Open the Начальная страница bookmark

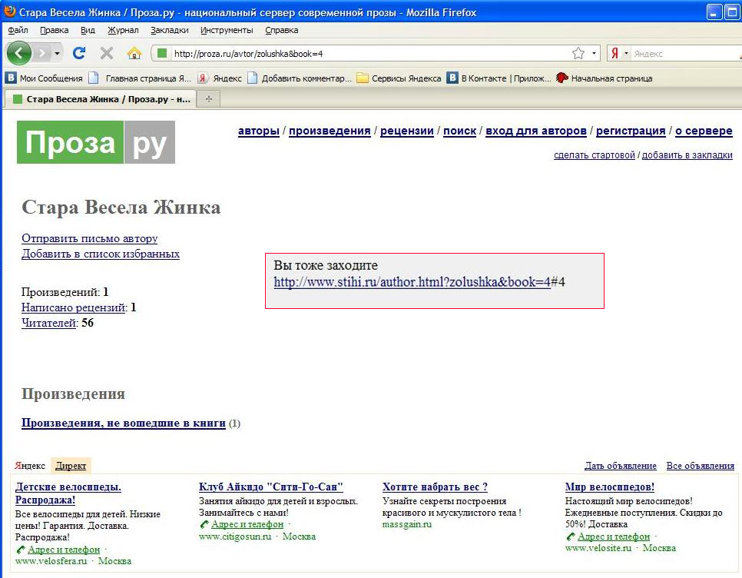(x=605, y=78)
